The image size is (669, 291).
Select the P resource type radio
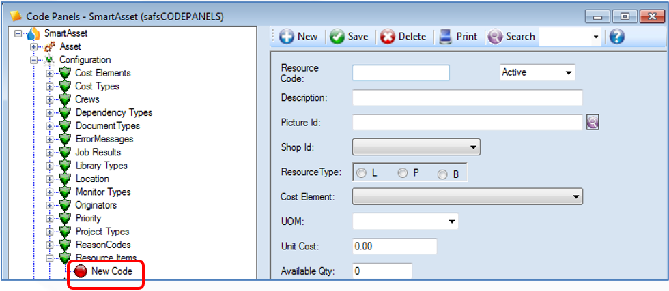402,173
